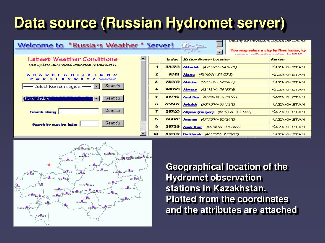The image size is (325, 243).
Task: Click the left panel scroll up arrow
Action: click(x=143, y=58)
